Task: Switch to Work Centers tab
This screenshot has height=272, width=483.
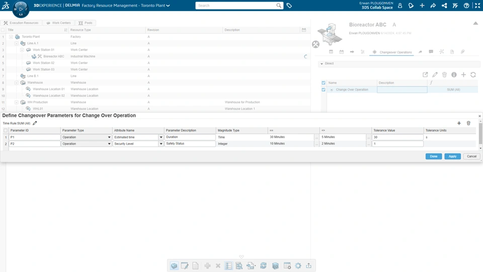Action: point(58,23)
